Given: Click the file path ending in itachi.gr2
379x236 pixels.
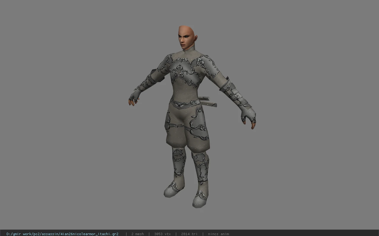Looking at the screenshot, I should tap(62, 234).
